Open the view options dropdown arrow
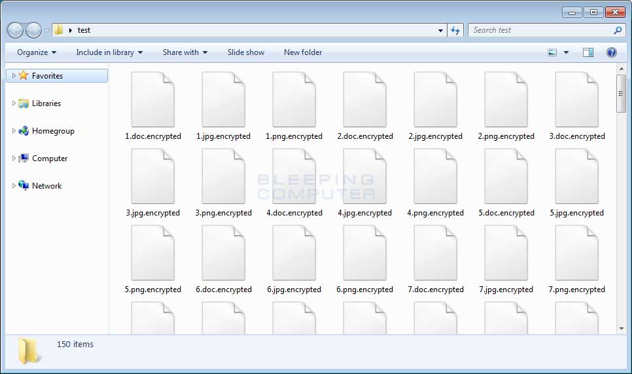Screen dimensions: 632x374 pos(566,52)
